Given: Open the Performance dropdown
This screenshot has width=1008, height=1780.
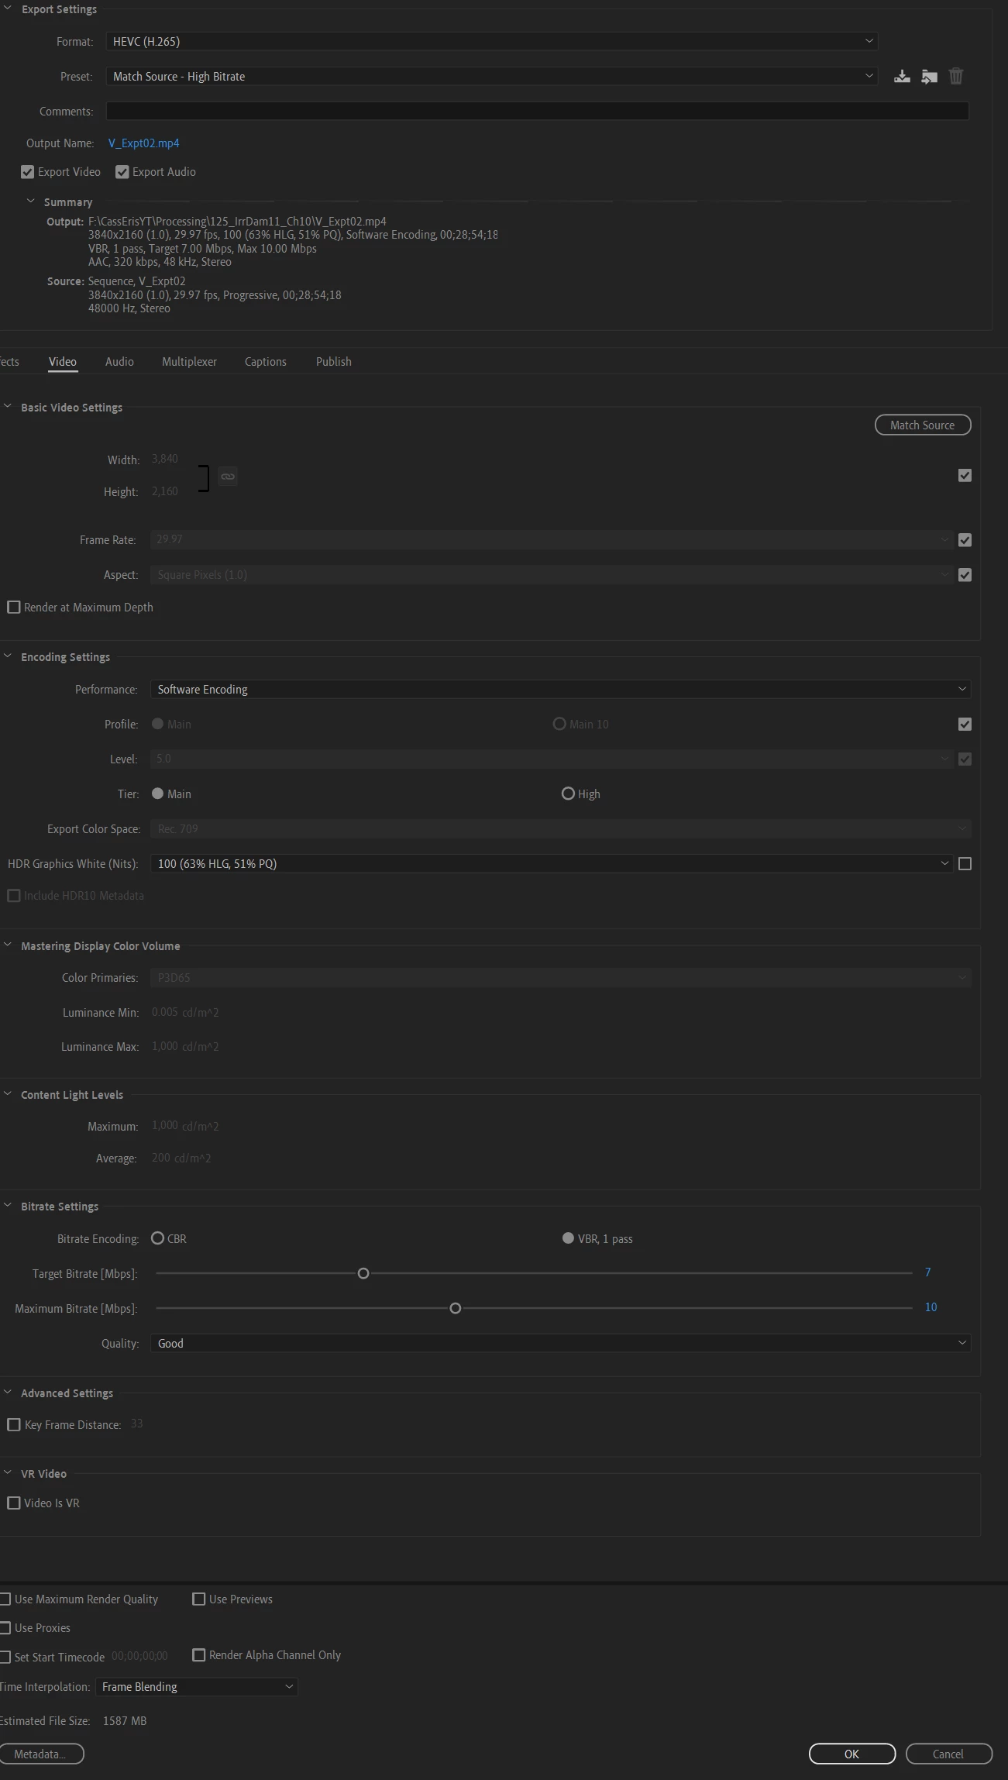Looking at the screenshot, I should pos(560,689).
